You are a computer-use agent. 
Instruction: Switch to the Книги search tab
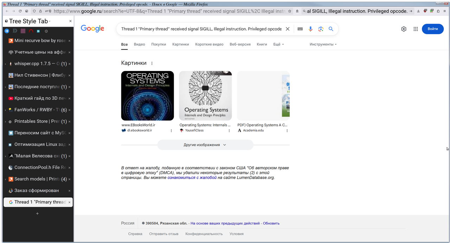coord(262,44)
